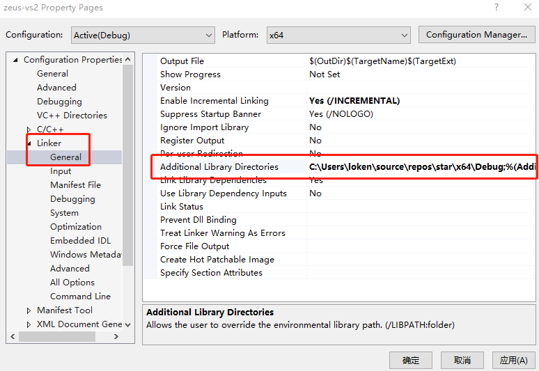Select VC++ Directories in the tree

(x=72, y=116)
